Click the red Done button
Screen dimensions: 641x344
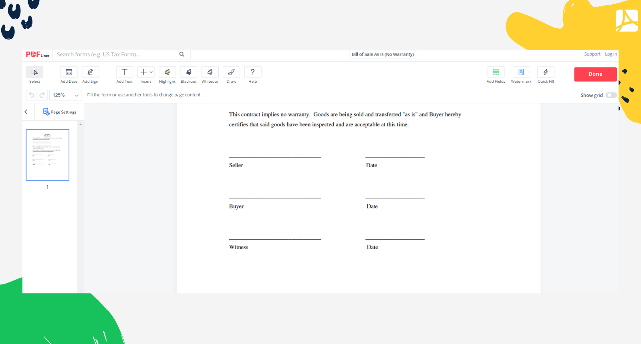[595, 74]
